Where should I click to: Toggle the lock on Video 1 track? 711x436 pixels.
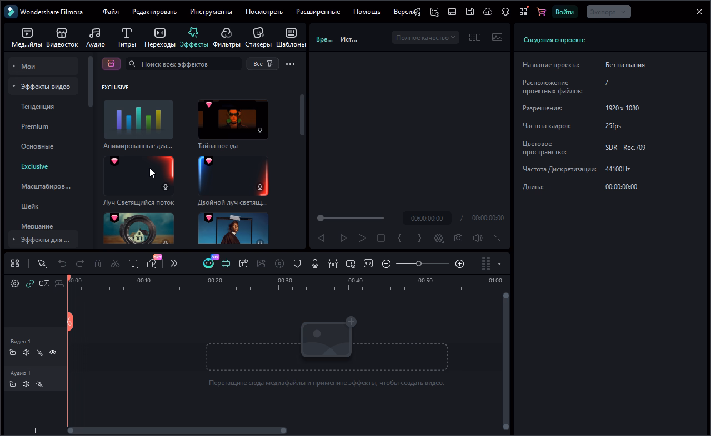point(13,352)
